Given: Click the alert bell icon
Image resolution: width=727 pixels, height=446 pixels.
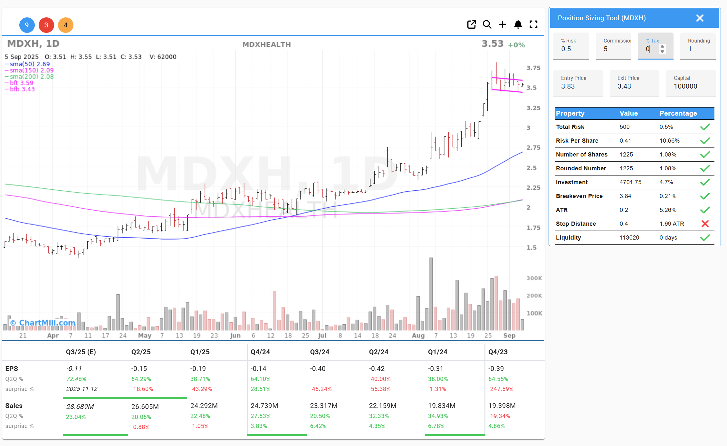Looking at the screenshot, I should 518,24.
